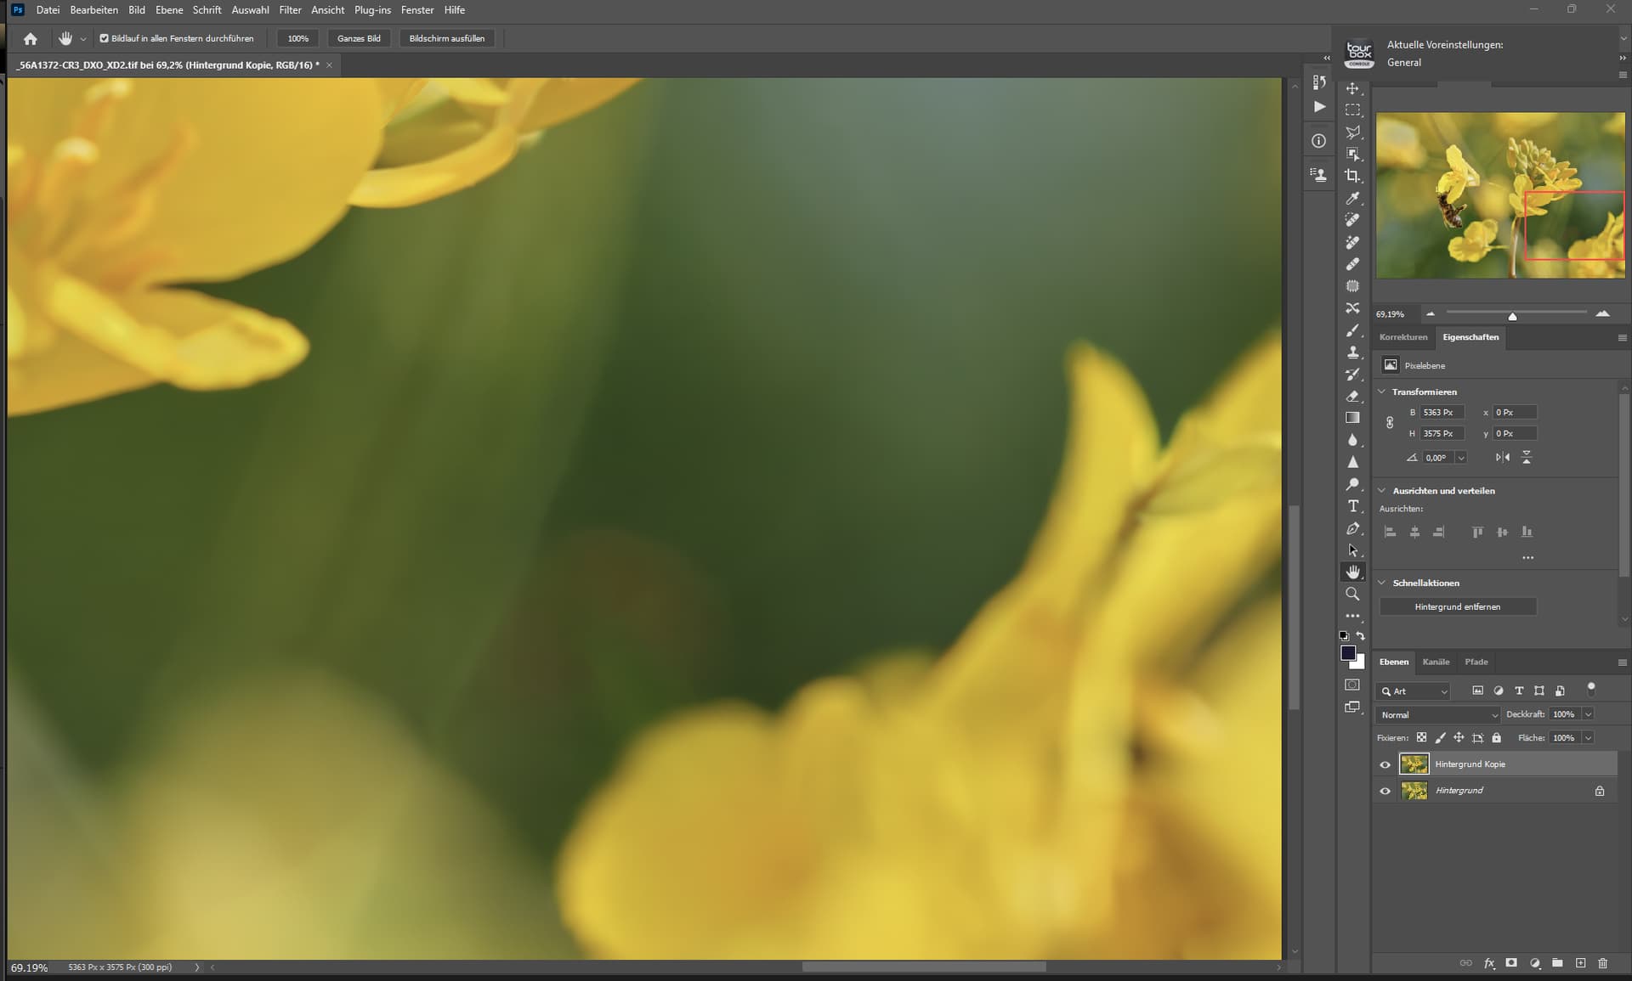Select the Move tool
Image resolution: width=1632 pixels, height=981 pixels.
pos(1352,88)
